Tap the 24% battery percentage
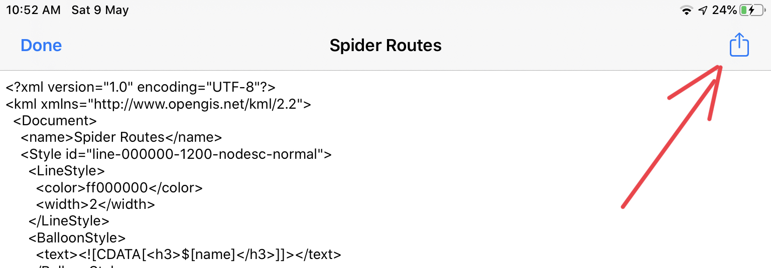The height and width of the screenshot is (268, 771). pos(724,11)
